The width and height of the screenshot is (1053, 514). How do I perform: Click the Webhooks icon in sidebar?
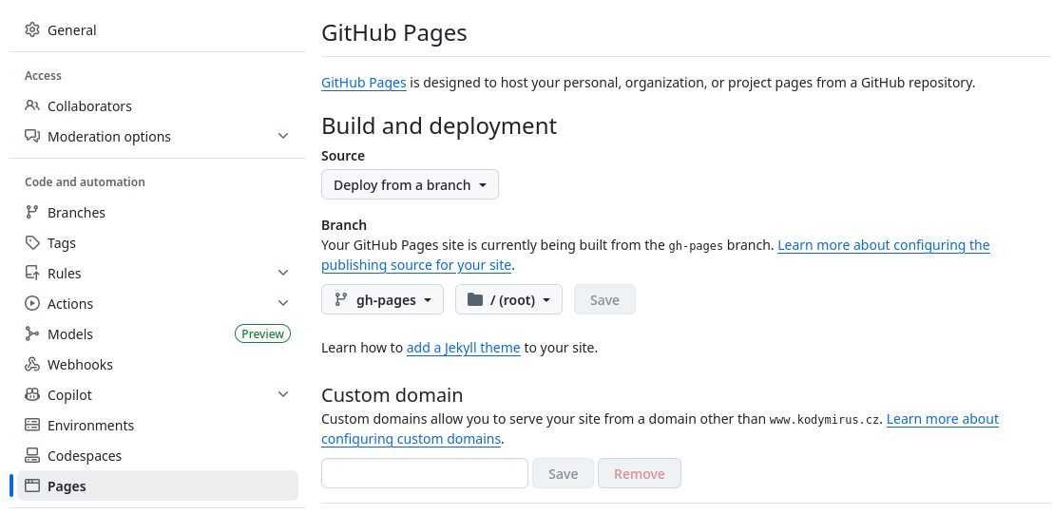click(32, 365)
